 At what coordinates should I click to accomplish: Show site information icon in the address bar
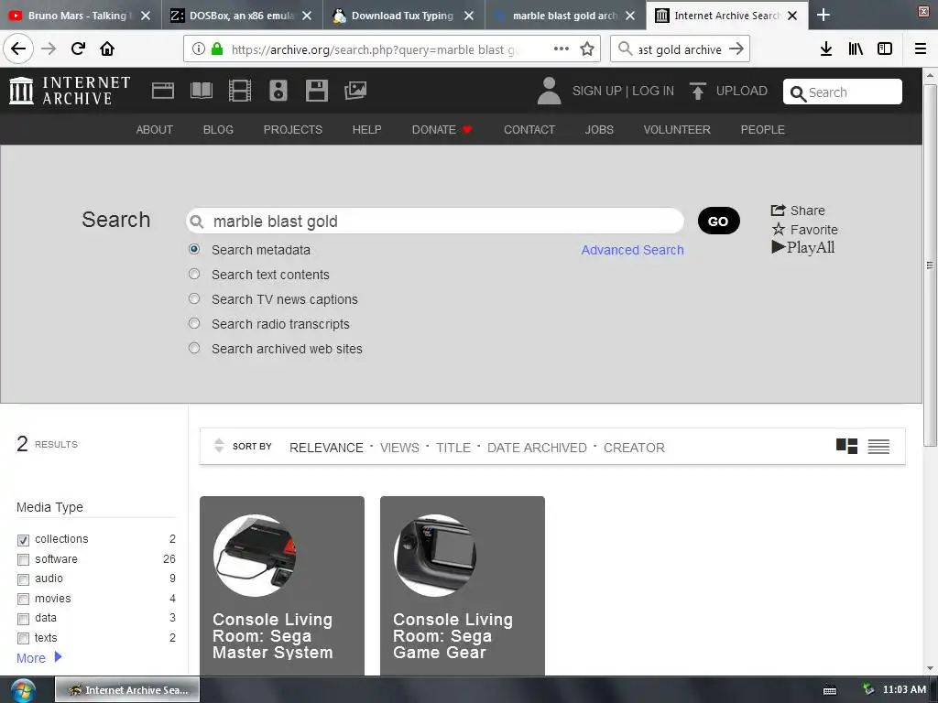pos(198,49)
